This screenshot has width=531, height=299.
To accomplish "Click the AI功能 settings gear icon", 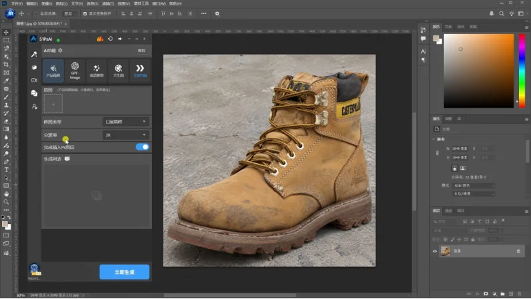I will click(60, 50).
